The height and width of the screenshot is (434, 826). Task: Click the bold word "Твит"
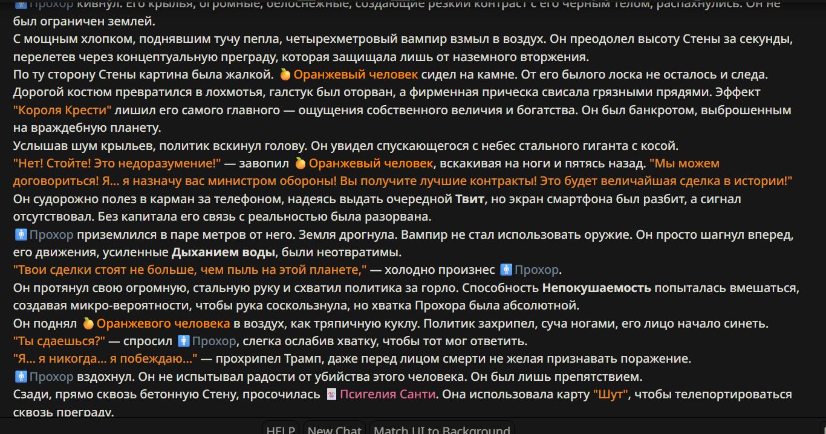click(x=469, y=199)
